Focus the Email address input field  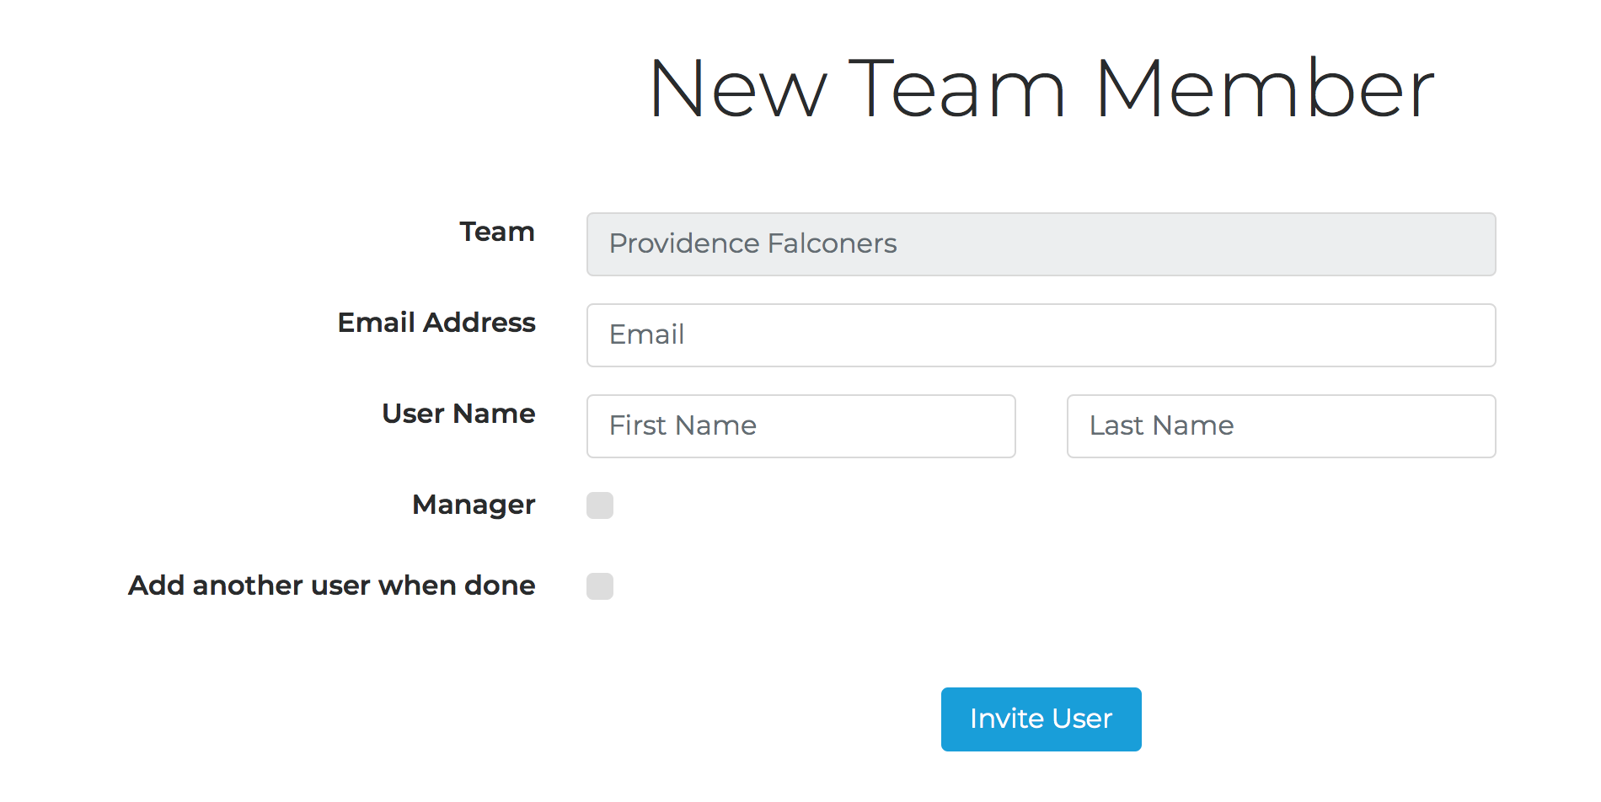pyautogui.click(x=1041, y=335)
